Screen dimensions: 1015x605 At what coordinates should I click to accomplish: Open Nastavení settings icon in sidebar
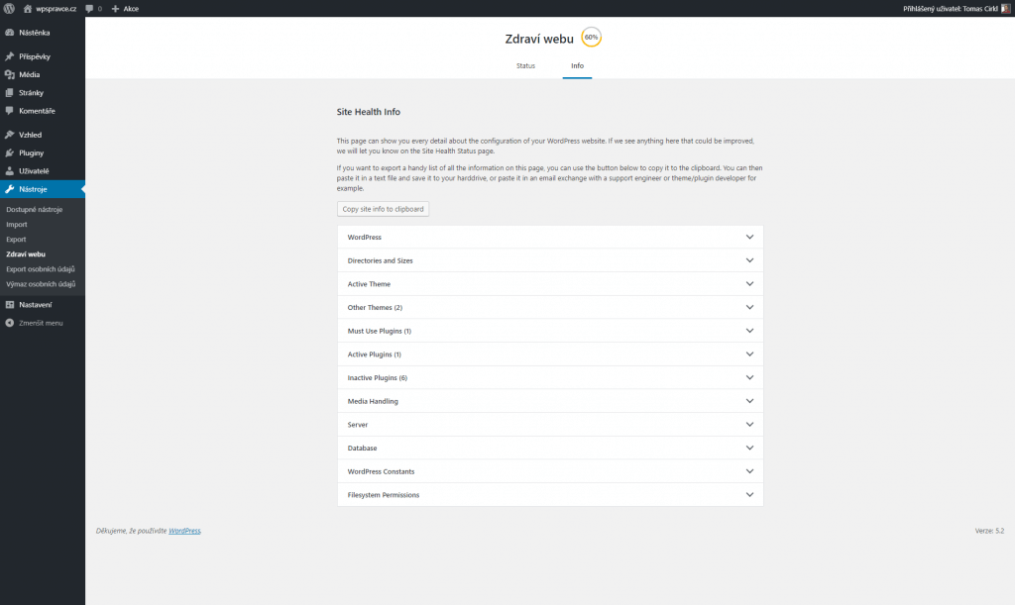pos(10,304)
